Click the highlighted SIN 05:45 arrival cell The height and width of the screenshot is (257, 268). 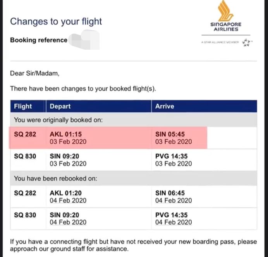pyautogui.click(x=173, y=138)
